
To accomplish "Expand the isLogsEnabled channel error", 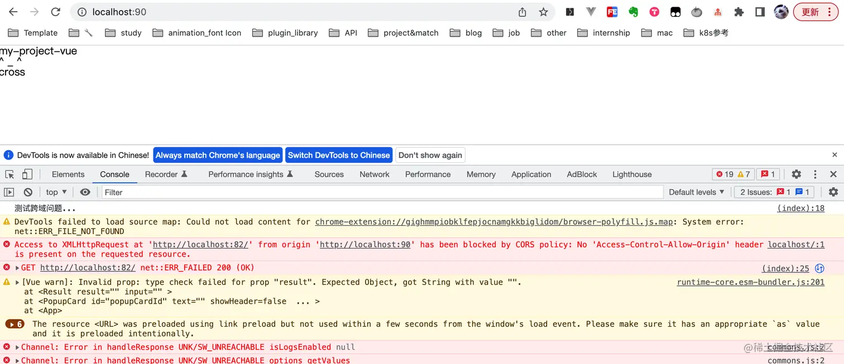I will (x=17, y=347).
